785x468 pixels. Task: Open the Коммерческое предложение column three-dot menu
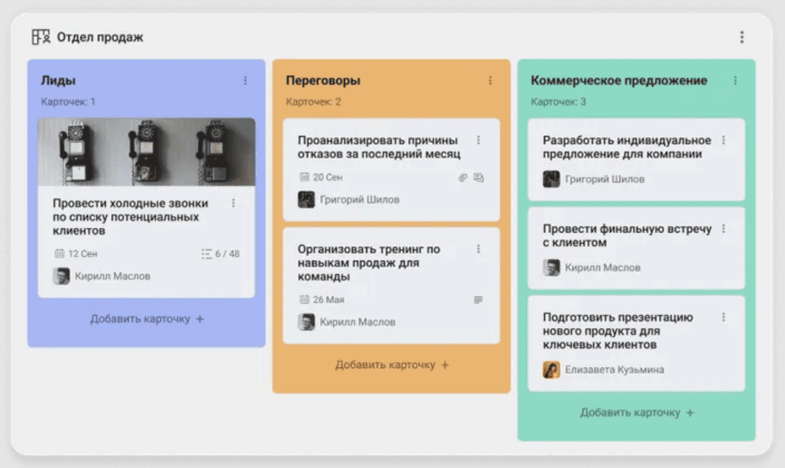click(x=735, y=81)
